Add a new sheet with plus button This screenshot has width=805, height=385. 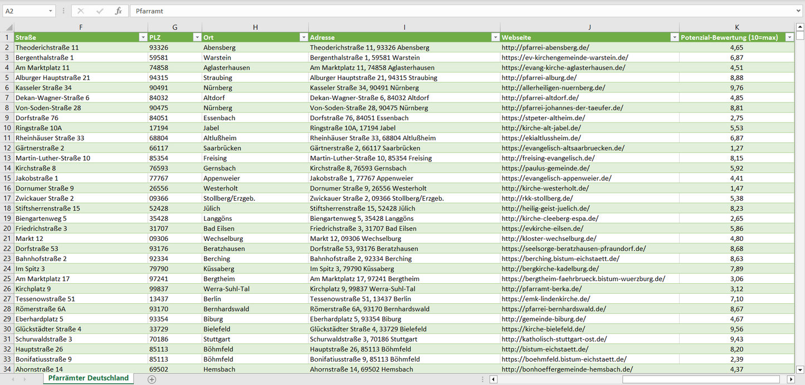(152, 379)
